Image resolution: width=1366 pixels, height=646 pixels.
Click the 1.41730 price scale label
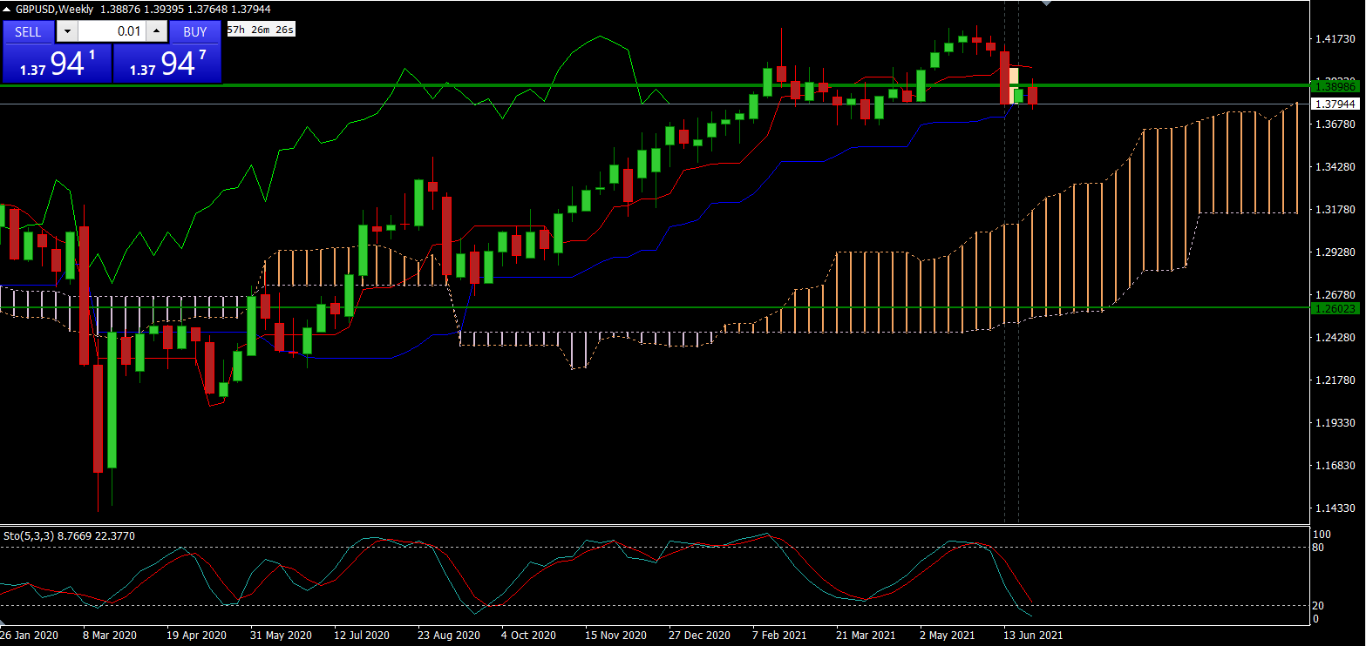[1335, 39]
